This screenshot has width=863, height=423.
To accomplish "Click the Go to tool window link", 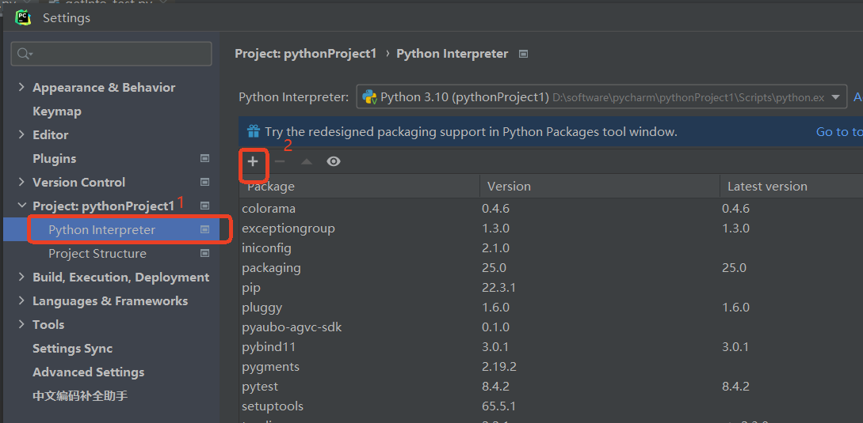I will 838,132.
